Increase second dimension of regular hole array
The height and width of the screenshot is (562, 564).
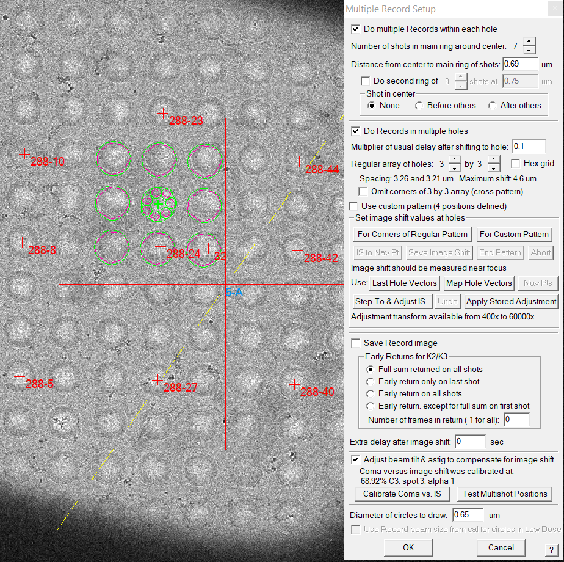[x=494, y=159]
